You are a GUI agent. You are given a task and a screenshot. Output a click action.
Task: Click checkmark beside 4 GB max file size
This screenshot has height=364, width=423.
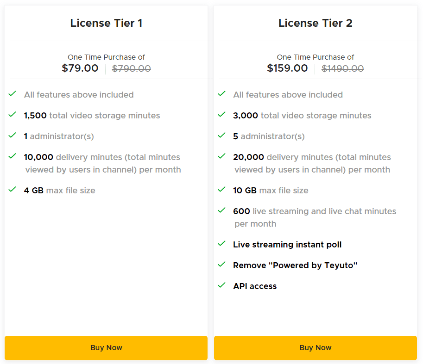(13, 190)
